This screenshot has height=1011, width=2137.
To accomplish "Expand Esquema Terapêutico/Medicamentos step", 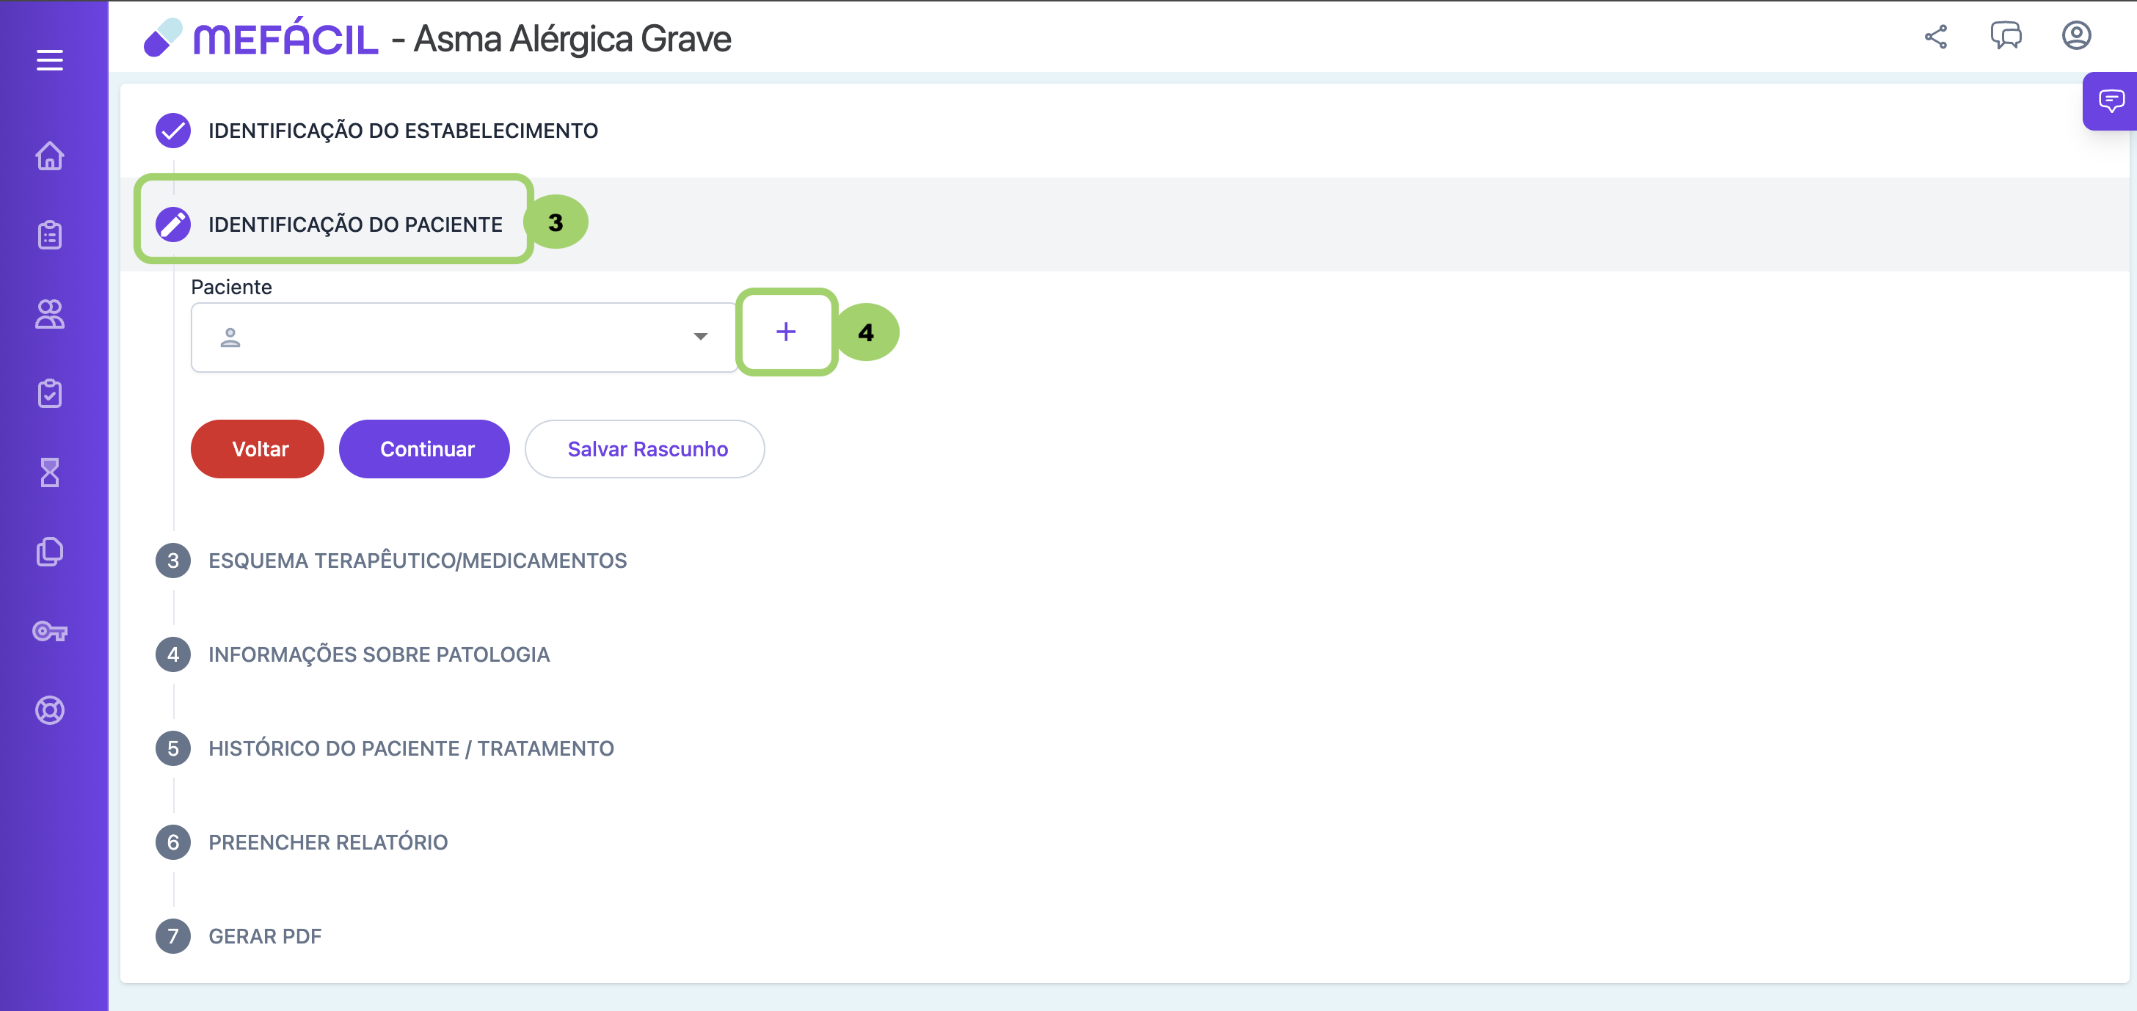I will (x=418, y=561).
